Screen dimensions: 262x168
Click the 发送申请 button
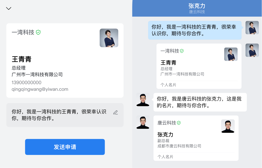[x=65, y=147]
